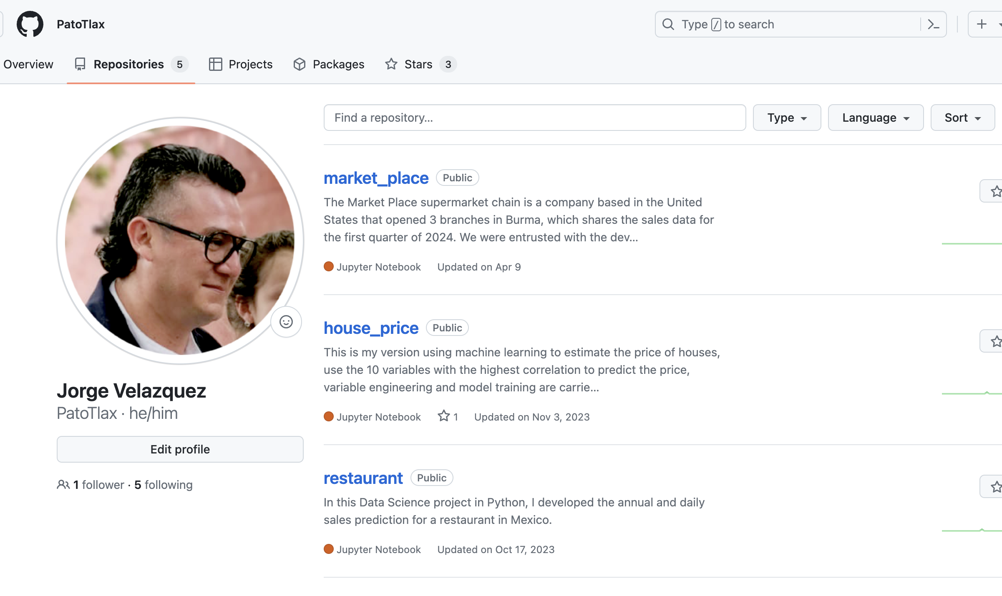Open the Packages tab
Screen dimensions: 1002x596
tap(329, 64)
